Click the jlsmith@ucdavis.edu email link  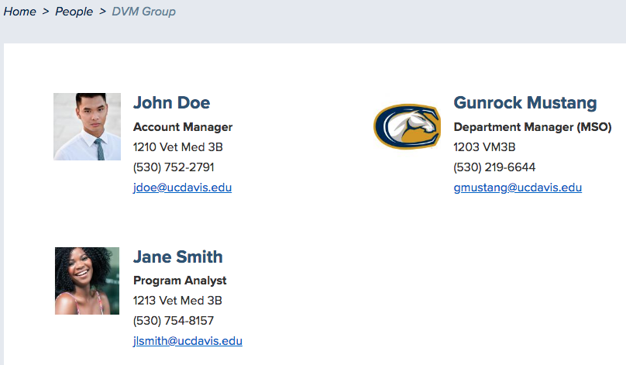pos(187,341)
